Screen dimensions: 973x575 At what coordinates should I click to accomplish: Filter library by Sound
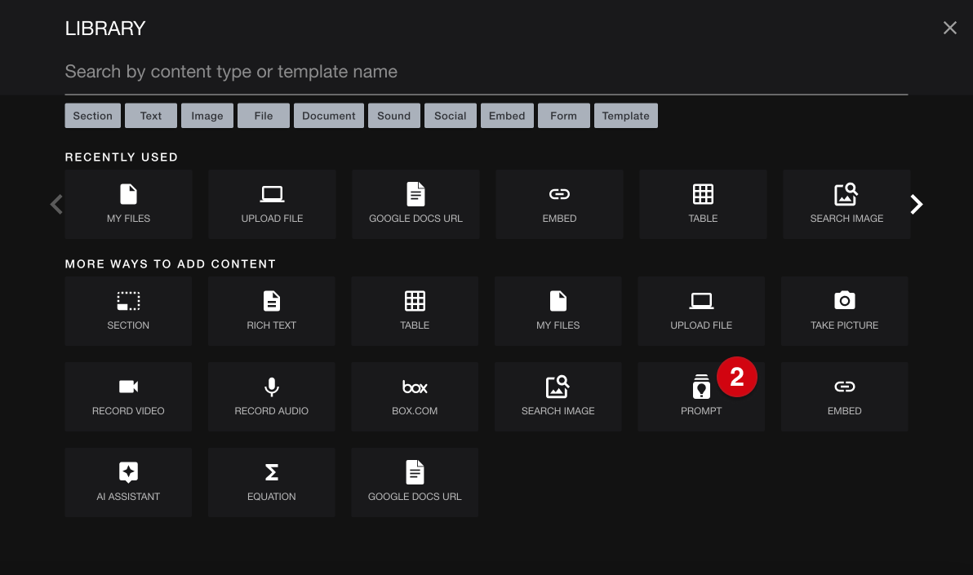point(394,116)
